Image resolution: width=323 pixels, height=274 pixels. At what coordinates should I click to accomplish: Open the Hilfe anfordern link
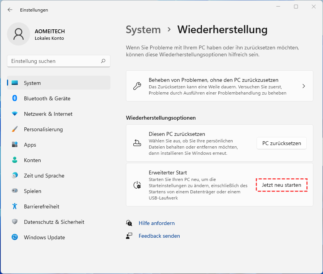click(156, 223)
